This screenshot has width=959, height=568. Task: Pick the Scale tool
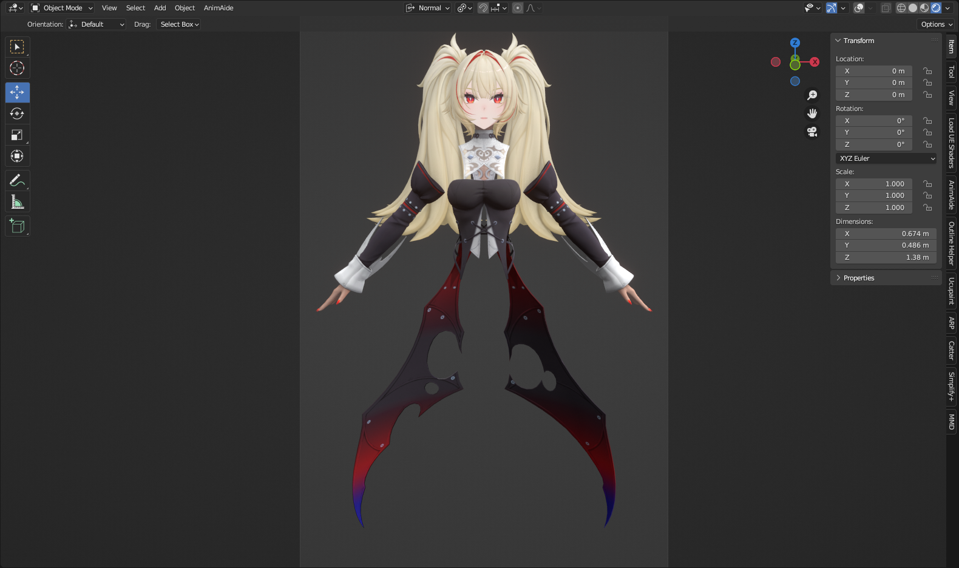coord(17,135)
